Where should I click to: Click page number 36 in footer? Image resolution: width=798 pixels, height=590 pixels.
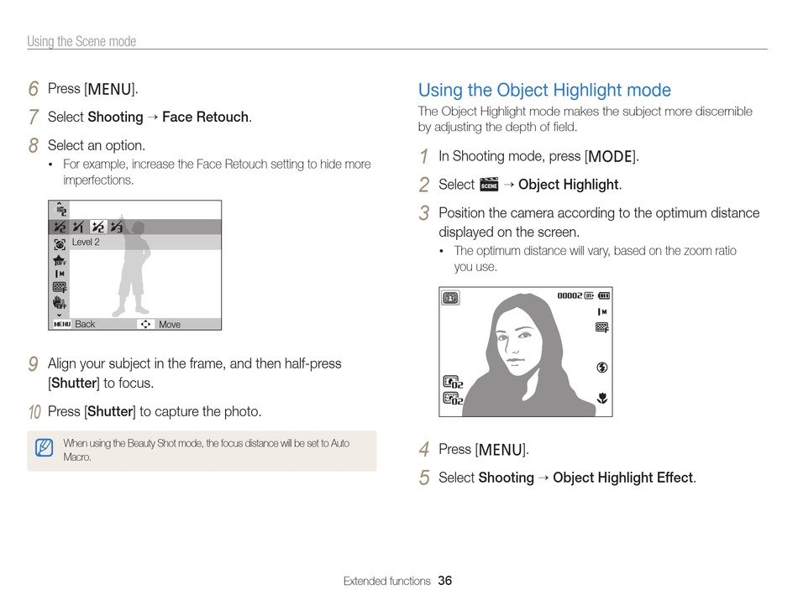[x=445, y=580]
